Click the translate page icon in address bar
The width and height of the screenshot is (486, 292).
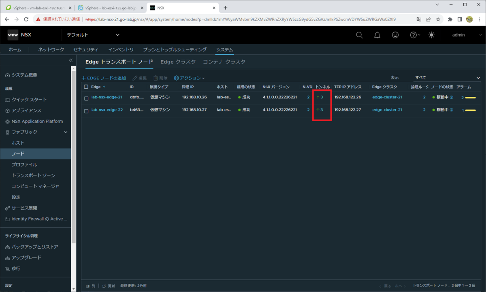419,19
